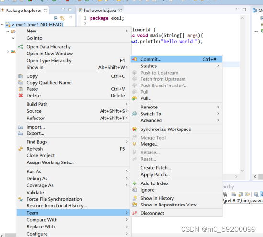Image resolution: width=263 pixels, height=237 pixels.
Task: Open the Configure submenu
Action: click(73, 234)
